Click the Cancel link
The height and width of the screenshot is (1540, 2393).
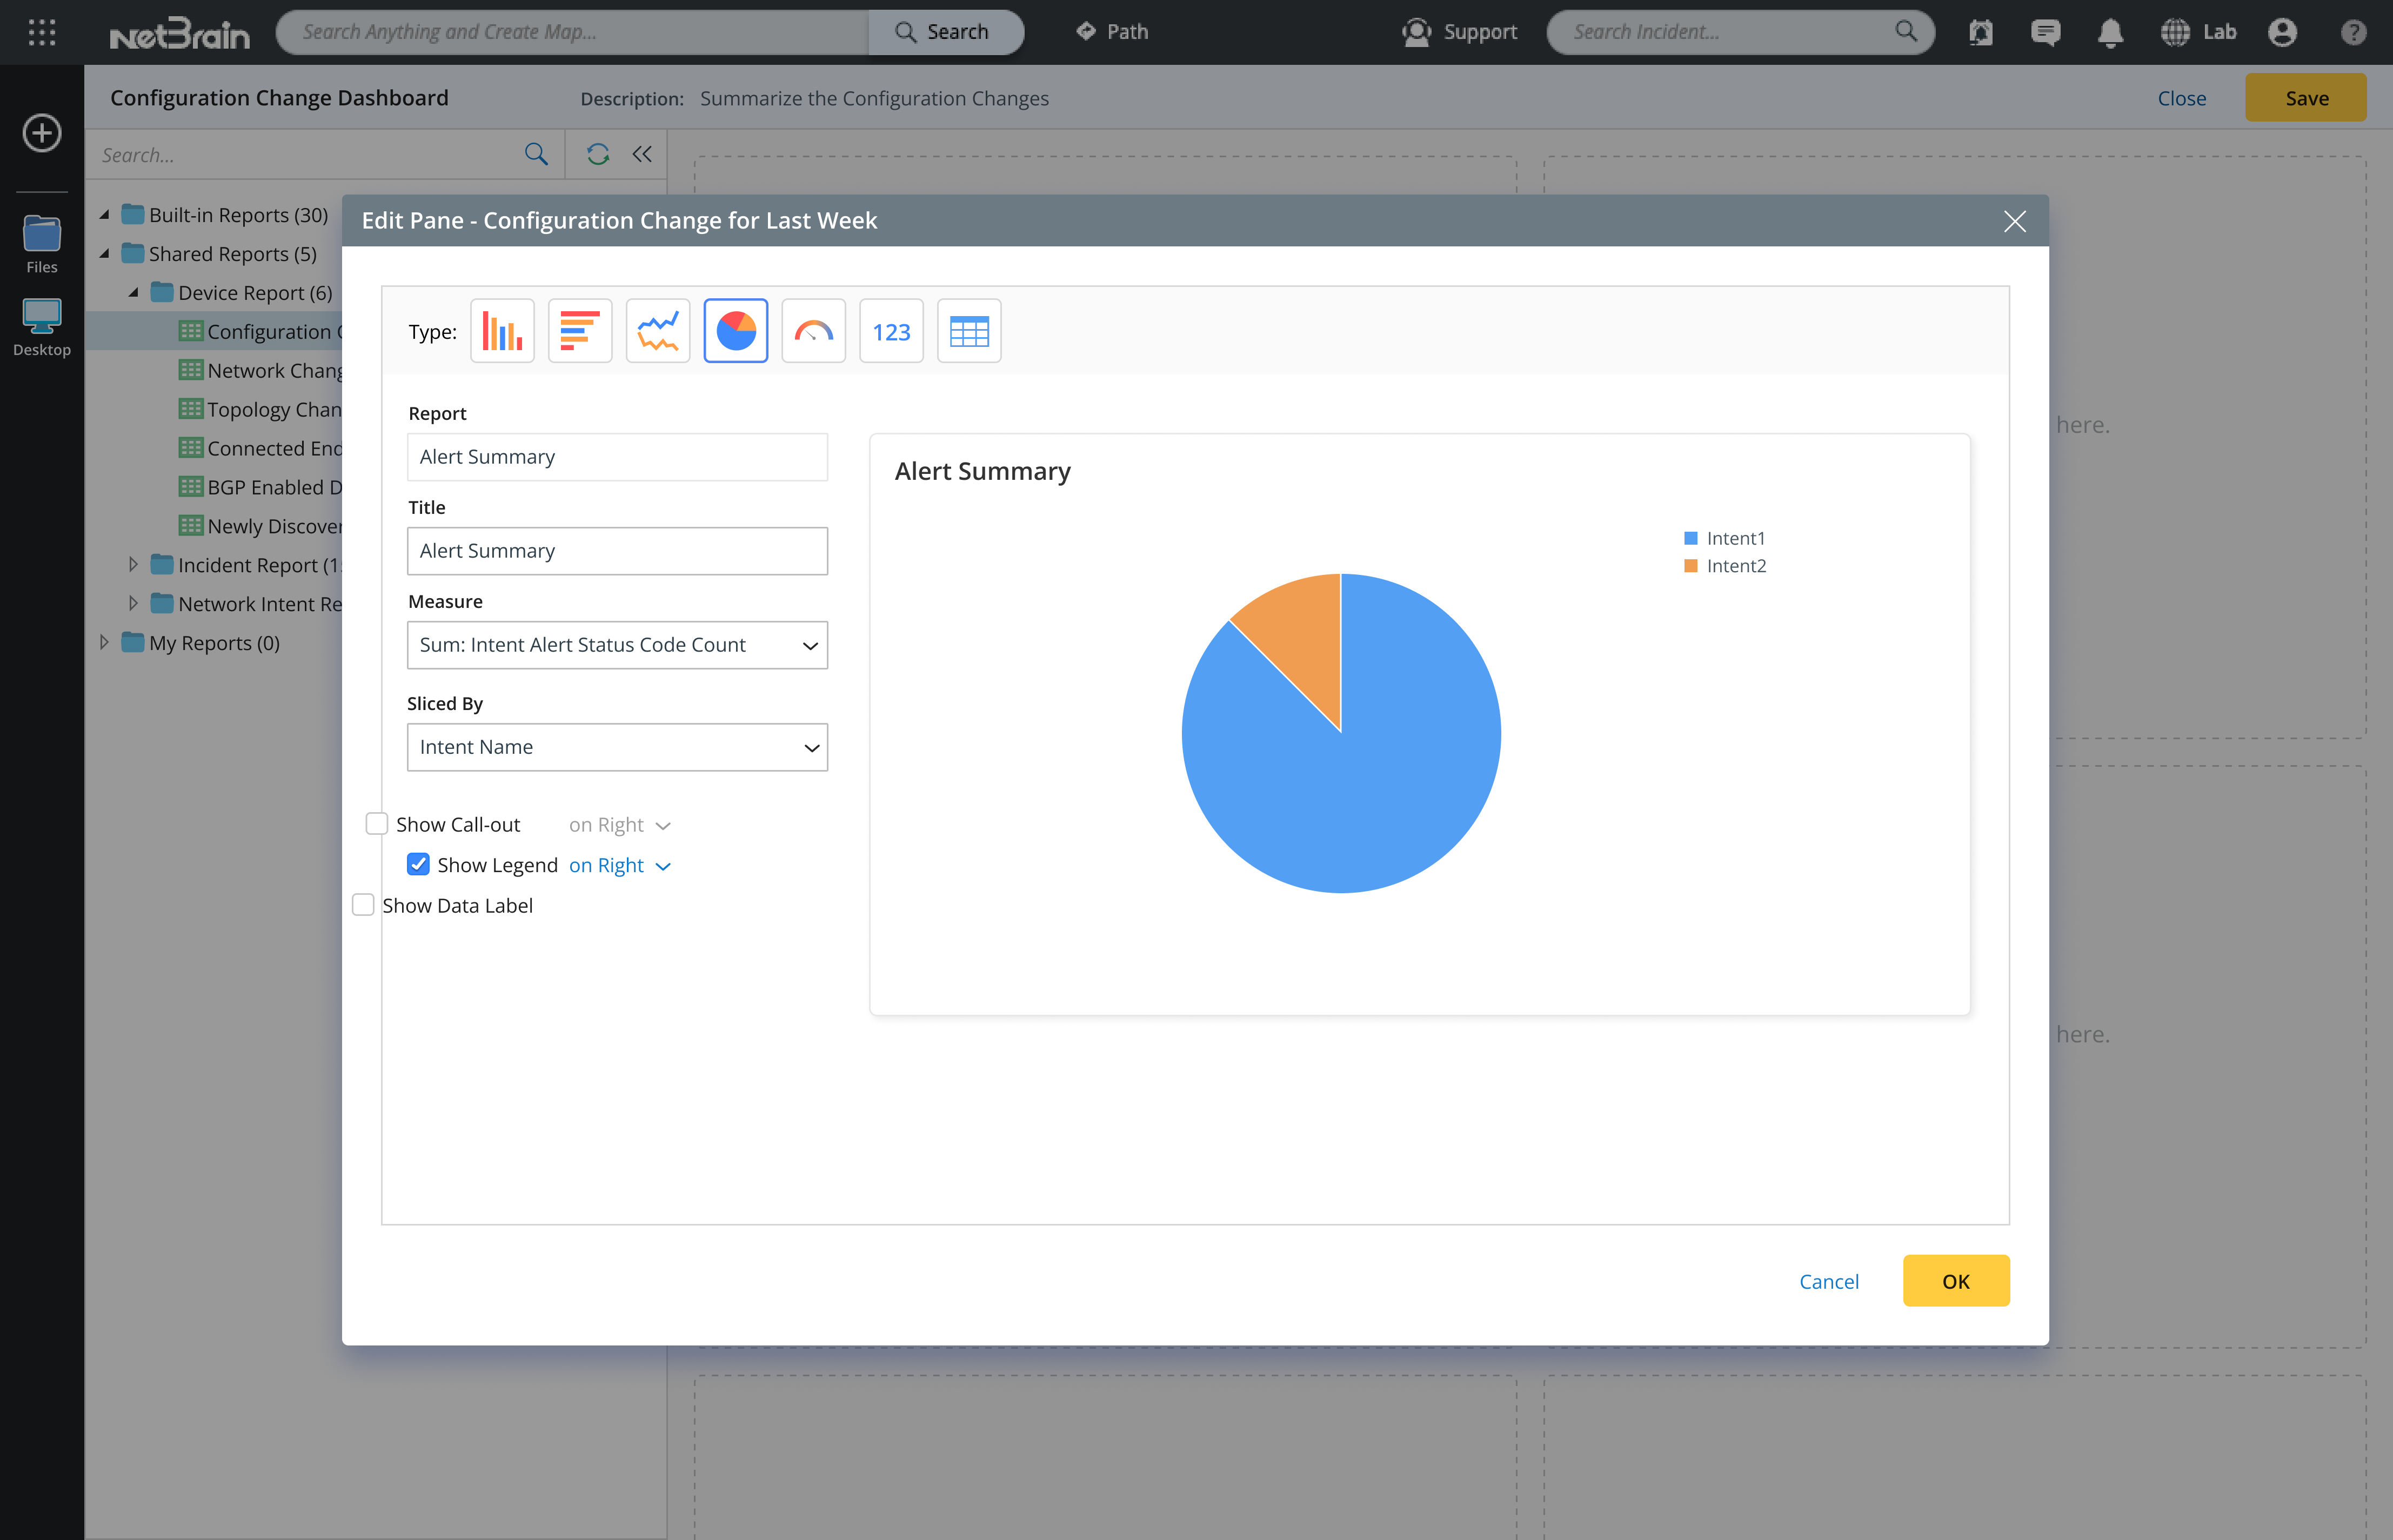(x=1828, y=1281)
